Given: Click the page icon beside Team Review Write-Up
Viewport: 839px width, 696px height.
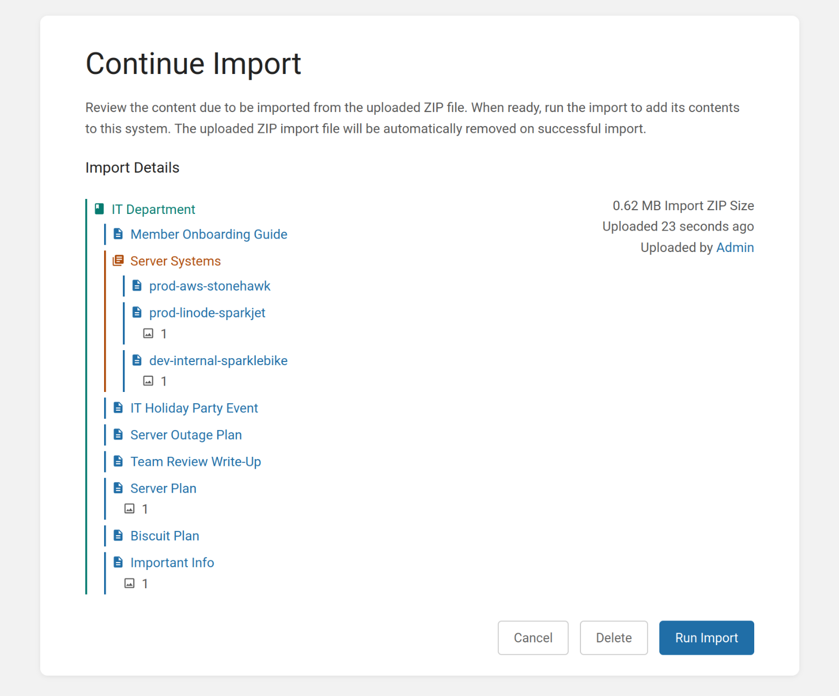Looking at the screenshot, I should click(118, 461).
